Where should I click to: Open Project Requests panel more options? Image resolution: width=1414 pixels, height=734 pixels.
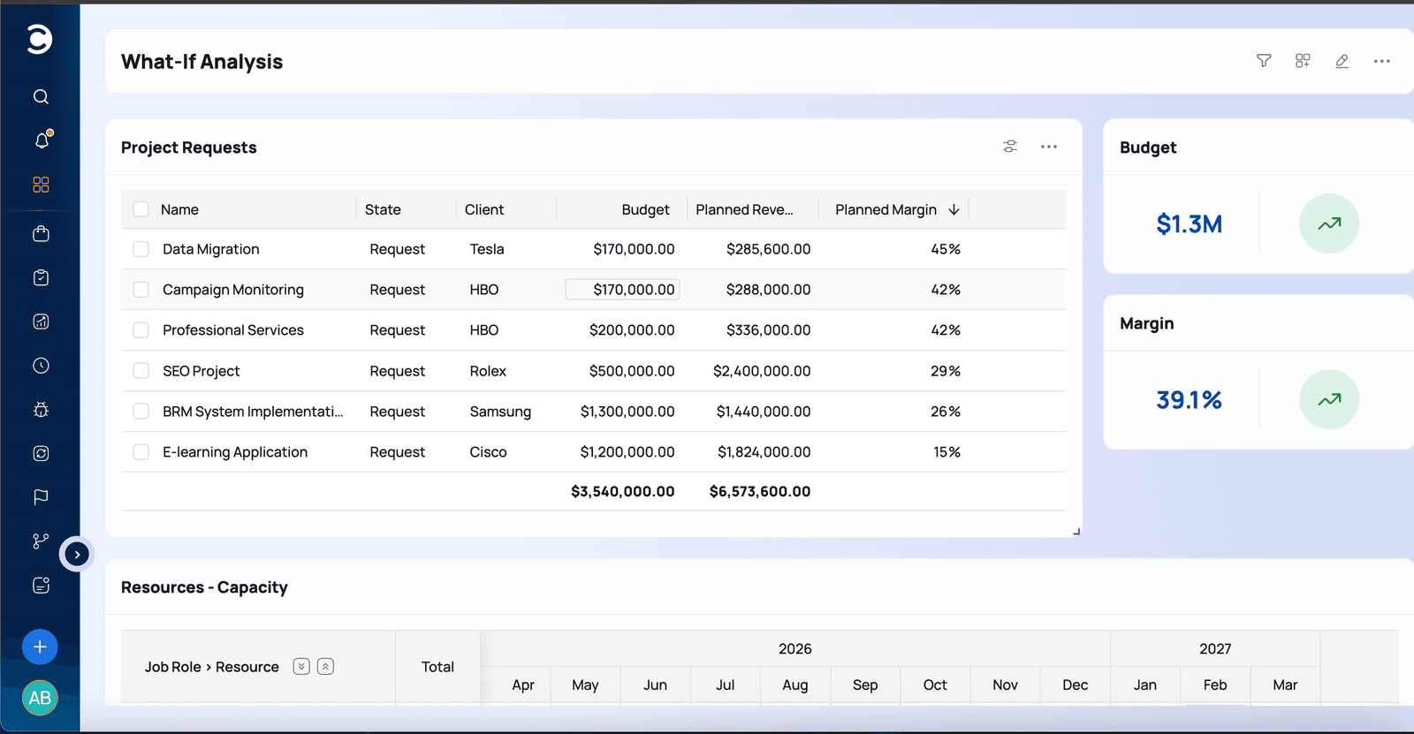[x=1049, y=147]
